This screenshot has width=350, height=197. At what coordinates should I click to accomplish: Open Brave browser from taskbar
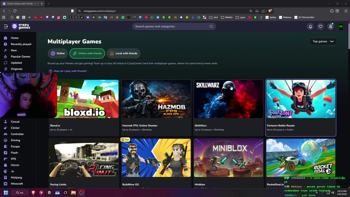(x=33, y=193)
